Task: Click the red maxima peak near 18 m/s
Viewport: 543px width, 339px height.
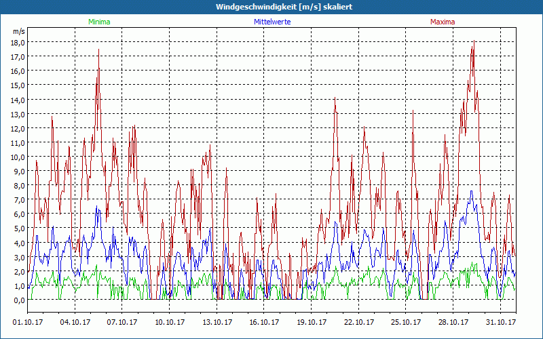Action: coord(474,41)
